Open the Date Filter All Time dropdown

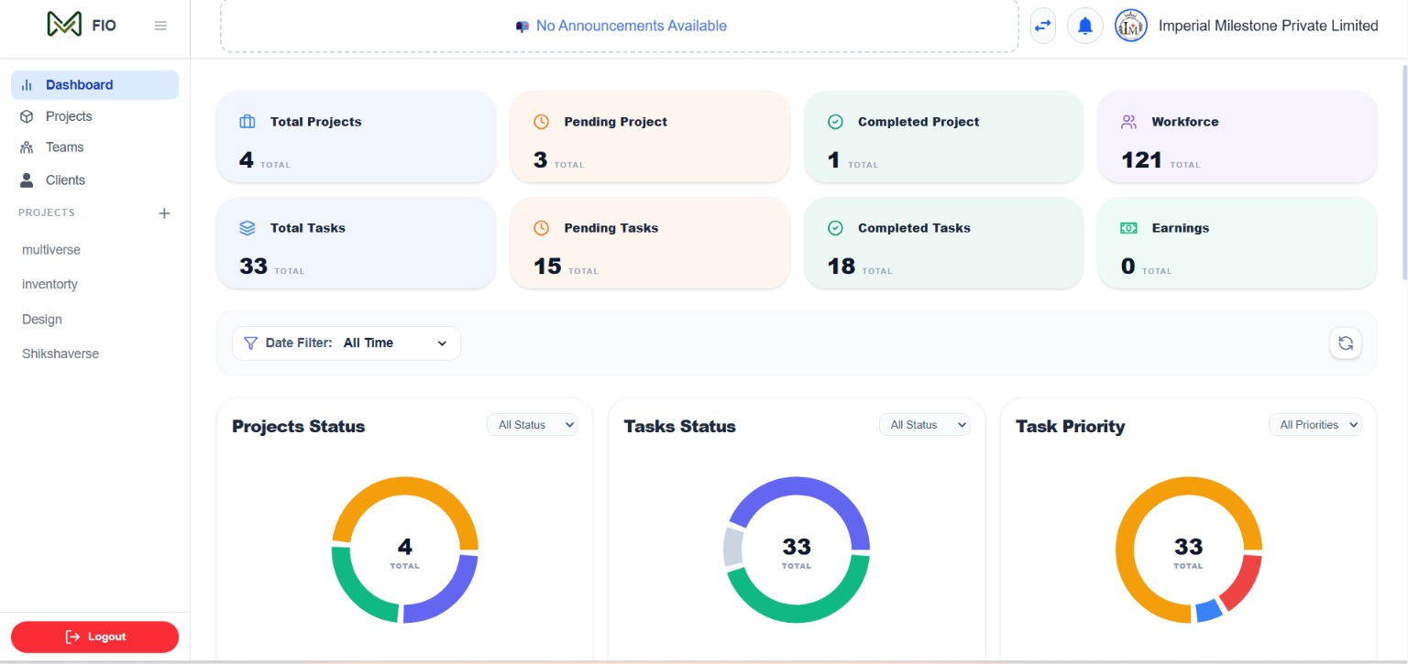click(346, 343)
